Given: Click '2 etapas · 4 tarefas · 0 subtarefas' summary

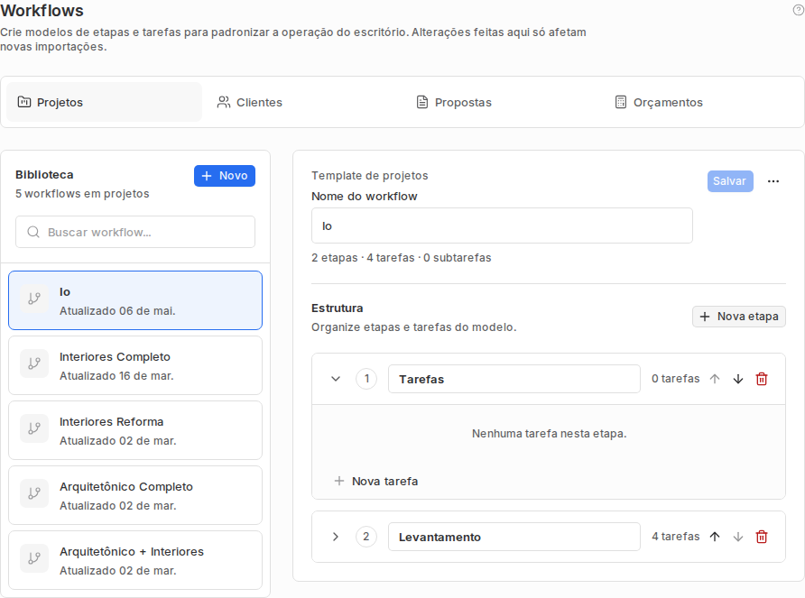Looking at the screenshot, I should click(402, 258).
